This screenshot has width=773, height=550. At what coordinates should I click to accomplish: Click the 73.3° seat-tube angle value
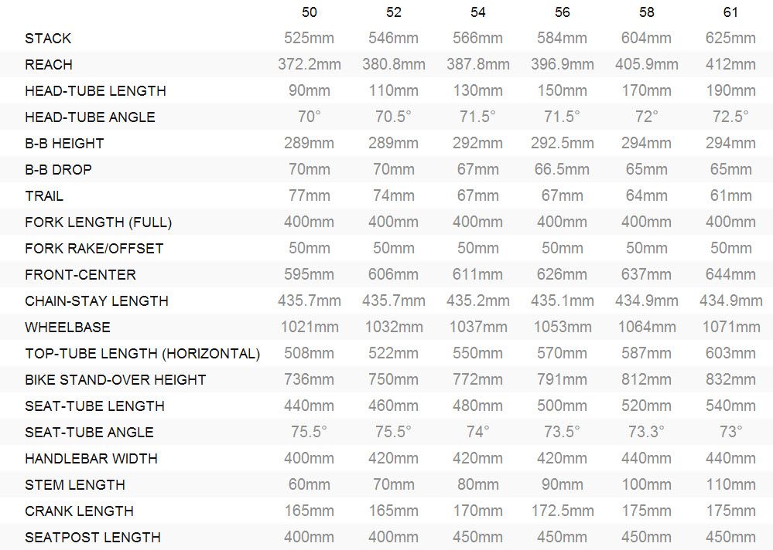pos(646,432)
